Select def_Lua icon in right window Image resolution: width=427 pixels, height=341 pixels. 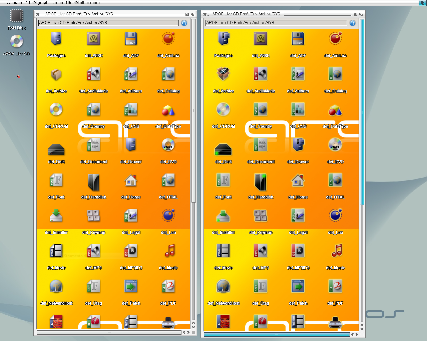pos(335,215)
